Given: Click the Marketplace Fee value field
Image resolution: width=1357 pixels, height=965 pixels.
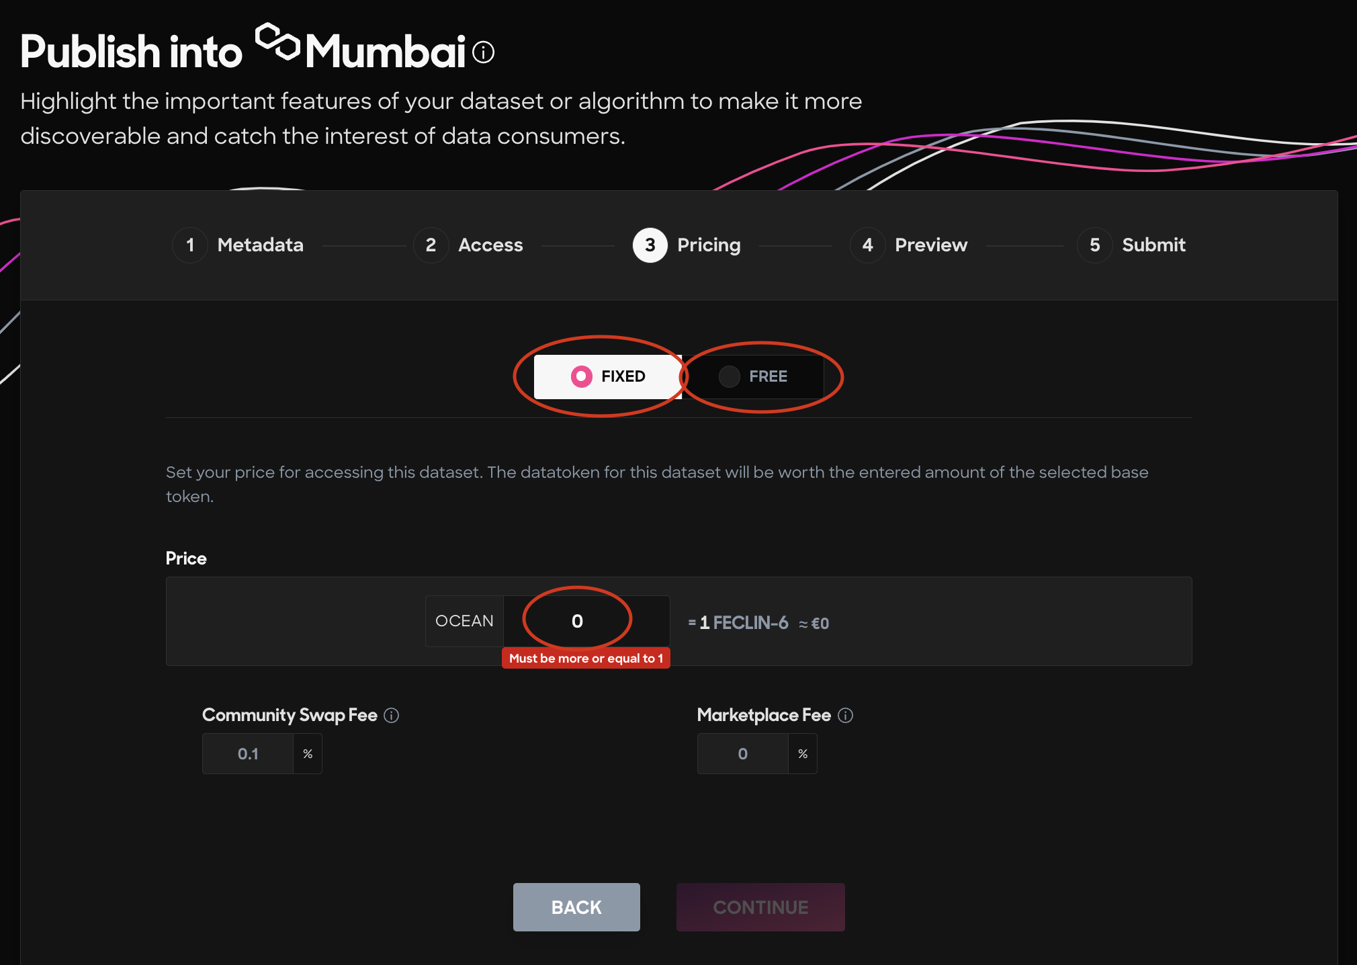Looking at the screenshot, I should tap(743, 754).
